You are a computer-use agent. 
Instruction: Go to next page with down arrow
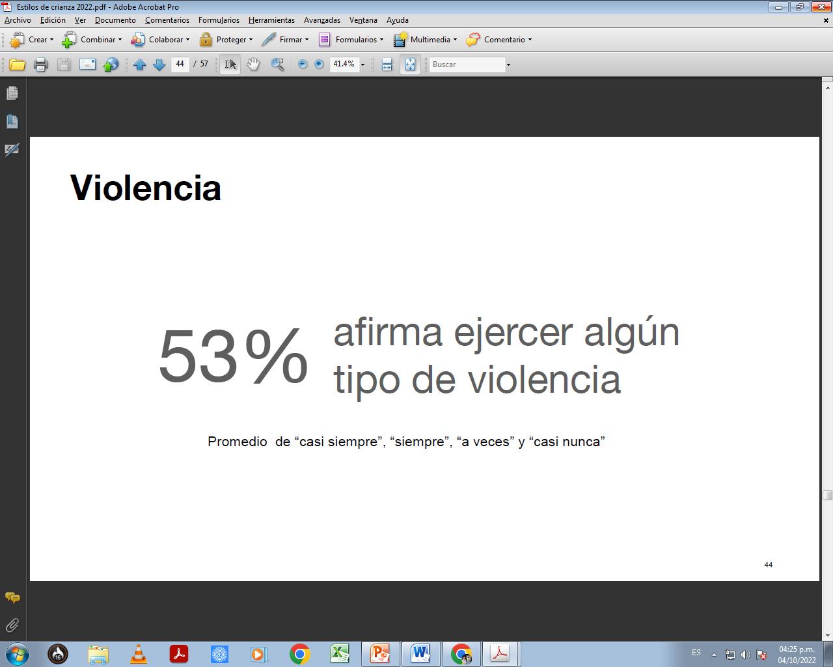(159, 64)
